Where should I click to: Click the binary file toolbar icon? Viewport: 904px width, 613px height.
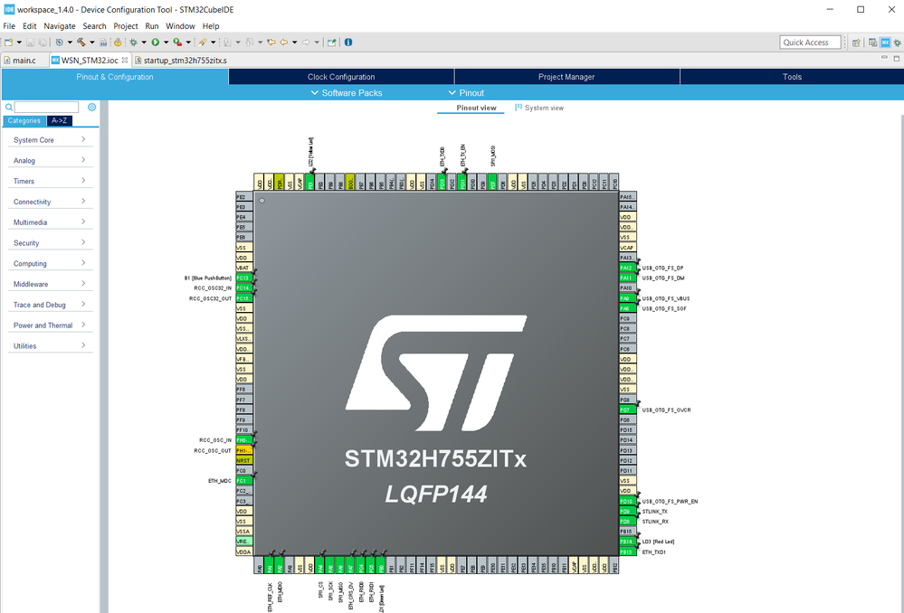coord(103,42)
